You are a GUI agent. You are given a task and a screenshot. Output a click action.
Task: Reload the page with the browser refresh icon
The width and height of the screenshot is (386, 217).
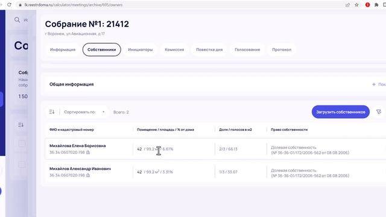point(9,5)
